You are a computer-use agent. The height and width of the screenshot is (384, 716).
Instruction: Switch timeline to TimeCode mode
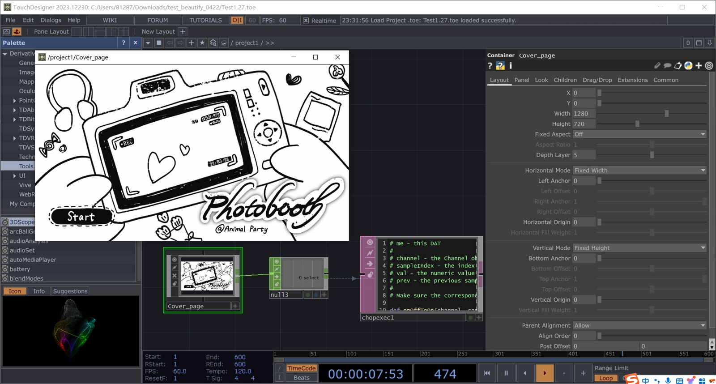(x=301, y=368)
